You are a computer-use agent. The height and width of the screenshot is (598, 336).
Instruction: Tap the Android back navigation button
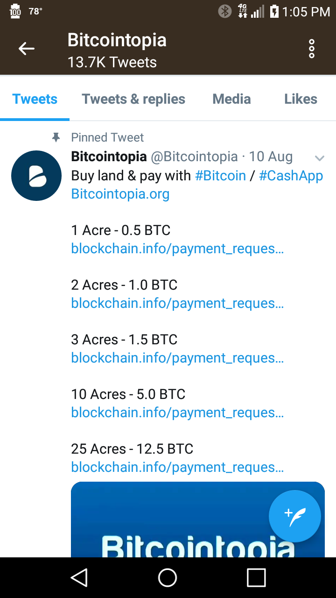79,577
